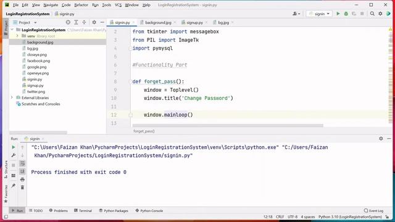Rerun signin in Run panel
The height and width of the screenshot is (222, 395).
[x=14, y=147]
